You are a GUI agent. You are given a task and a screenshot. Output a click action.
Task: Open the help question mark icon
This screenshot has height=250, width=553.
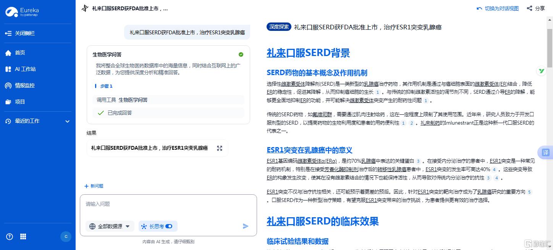(10, 237)
